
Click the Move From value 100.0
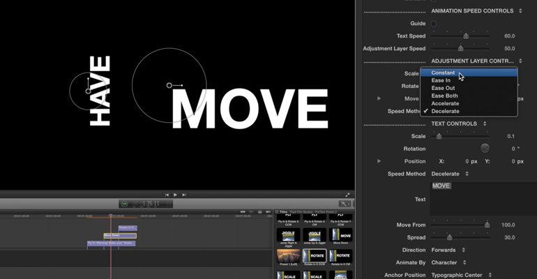pos(508,225)
